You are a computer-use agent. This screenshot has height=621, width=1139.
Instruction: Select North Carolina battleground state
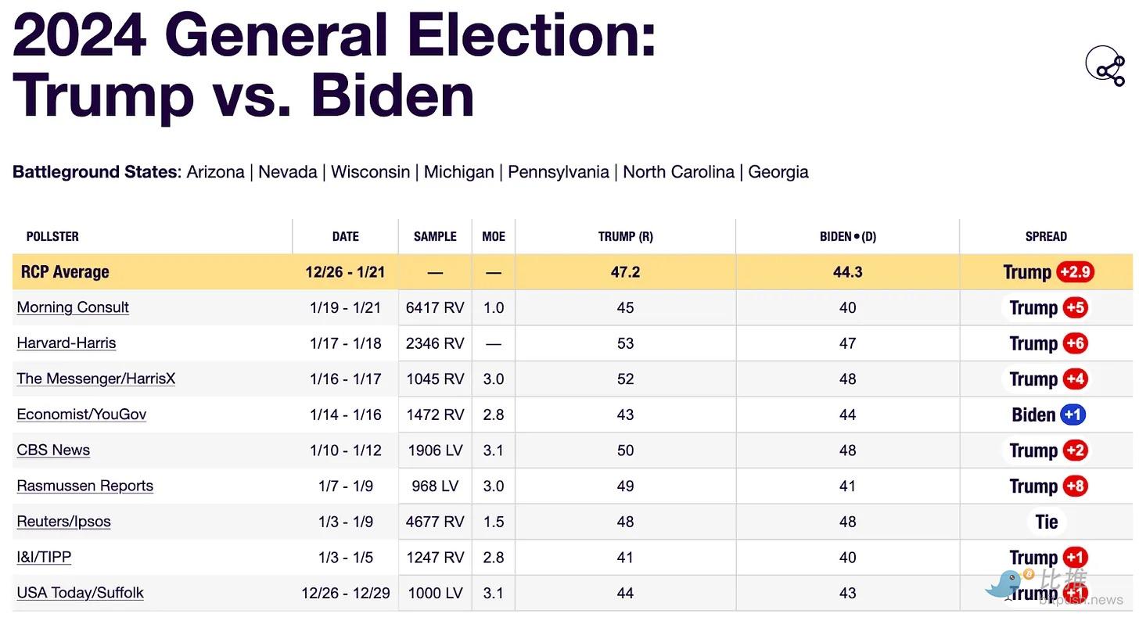[x=679, y=172]
